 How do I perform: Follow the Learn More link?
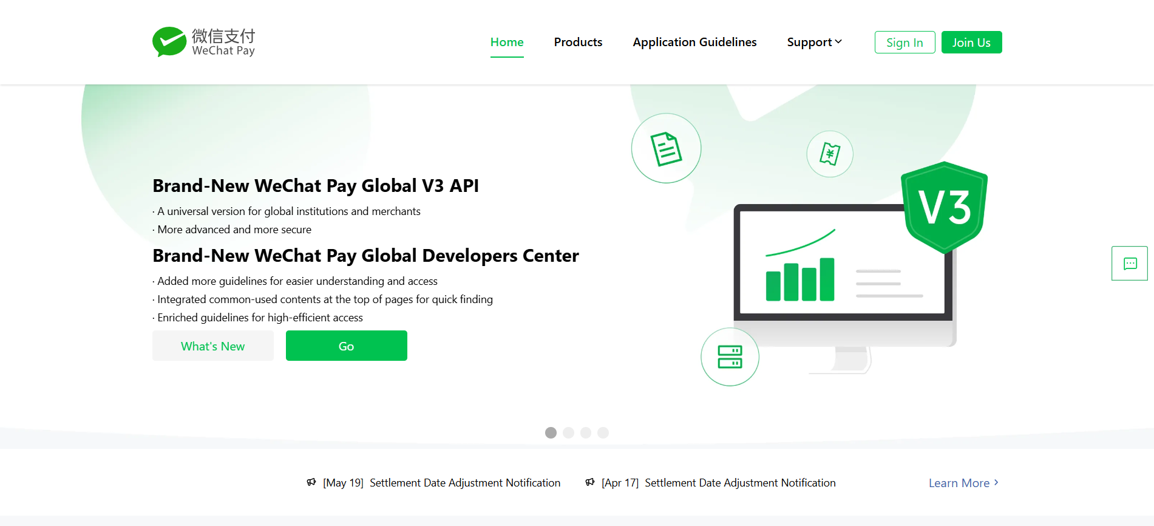pyautogui.click(x=963, y=483)
